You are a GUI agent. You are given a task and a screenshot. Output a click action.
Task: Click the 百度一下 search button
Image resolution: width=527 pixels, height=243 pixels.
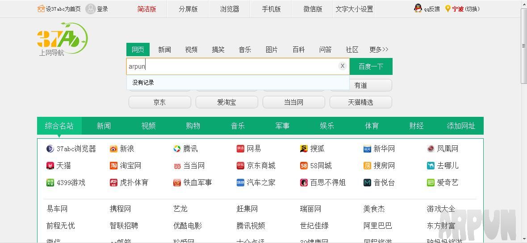tap(371, 66)
